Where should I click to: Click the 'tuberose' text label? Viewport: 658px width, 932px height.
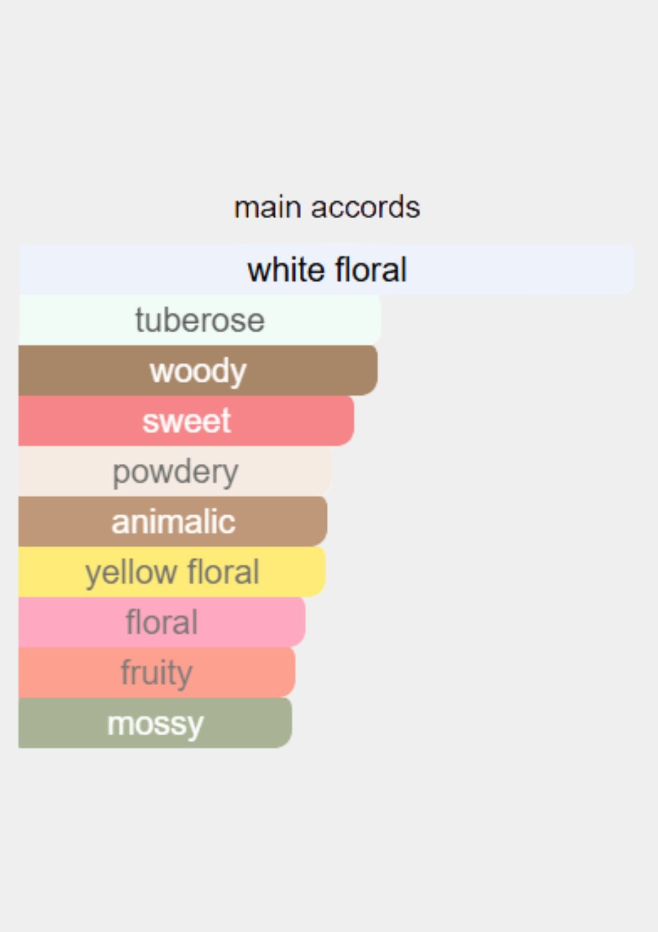200,320
